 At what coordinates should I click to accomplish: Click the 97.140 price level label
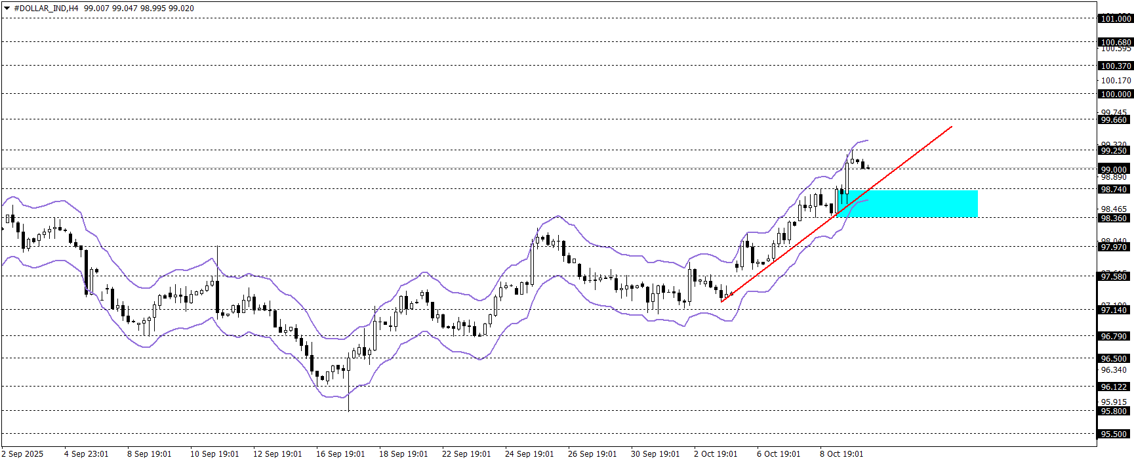click(1114, 310)
